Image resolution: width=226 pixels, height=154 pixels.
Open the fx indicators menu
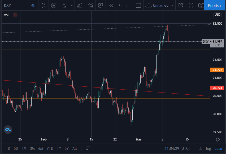64,6
